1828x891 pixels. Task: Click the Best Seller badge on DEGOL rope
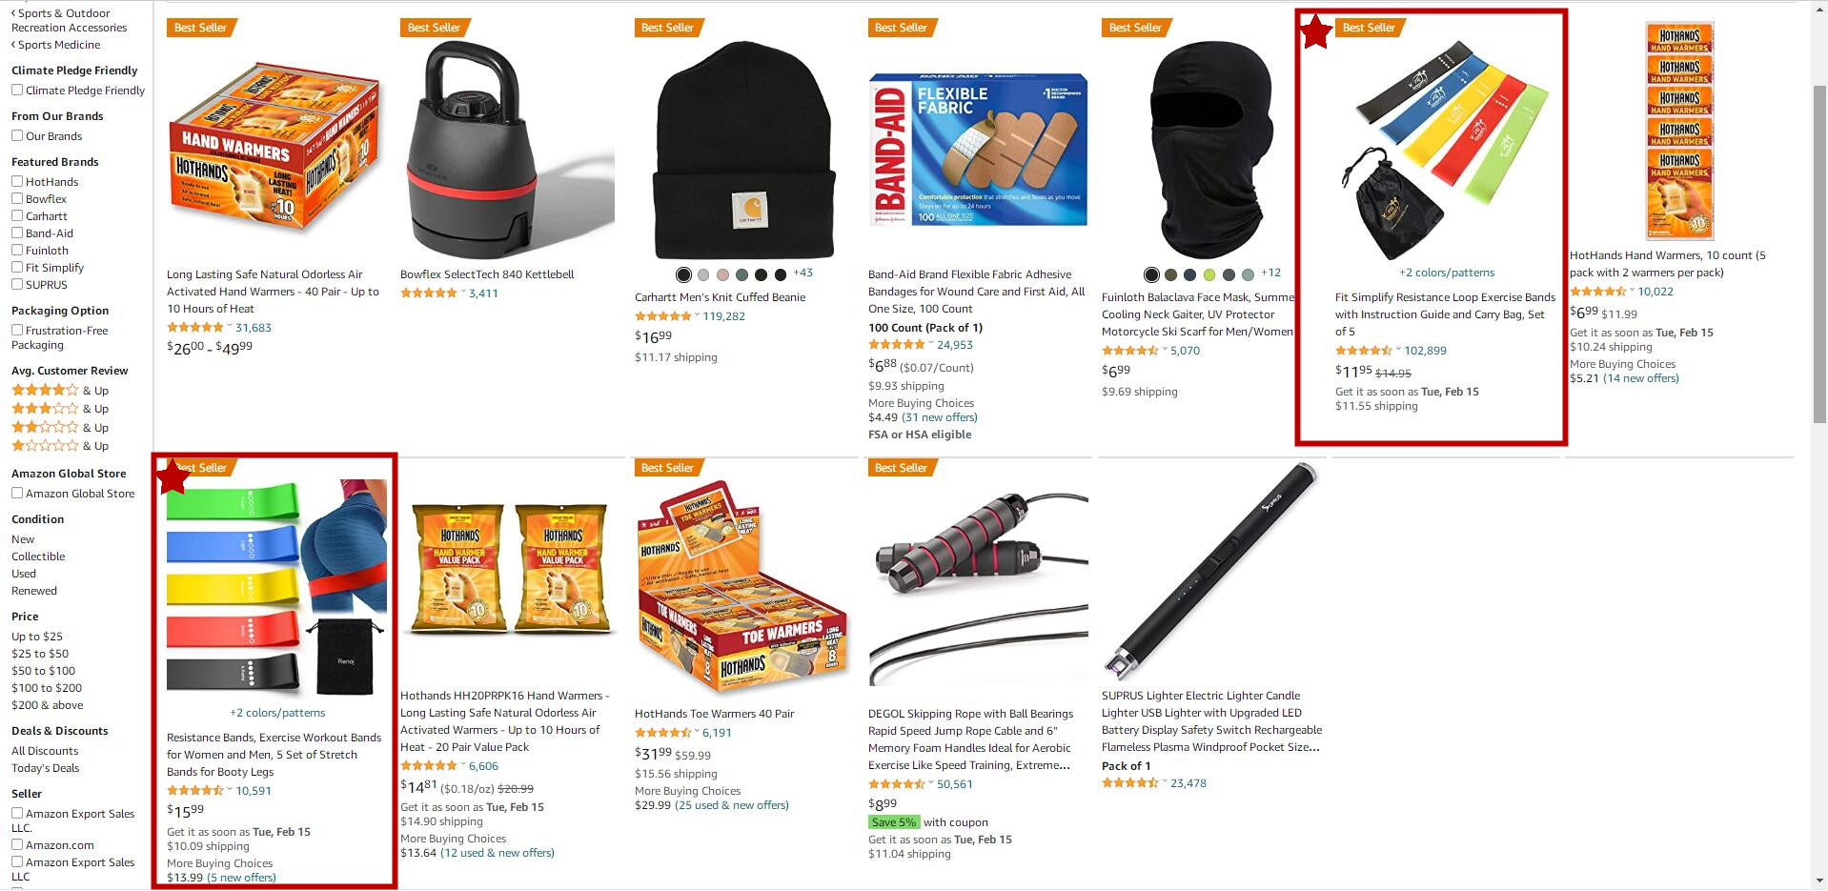coord(901,468)
